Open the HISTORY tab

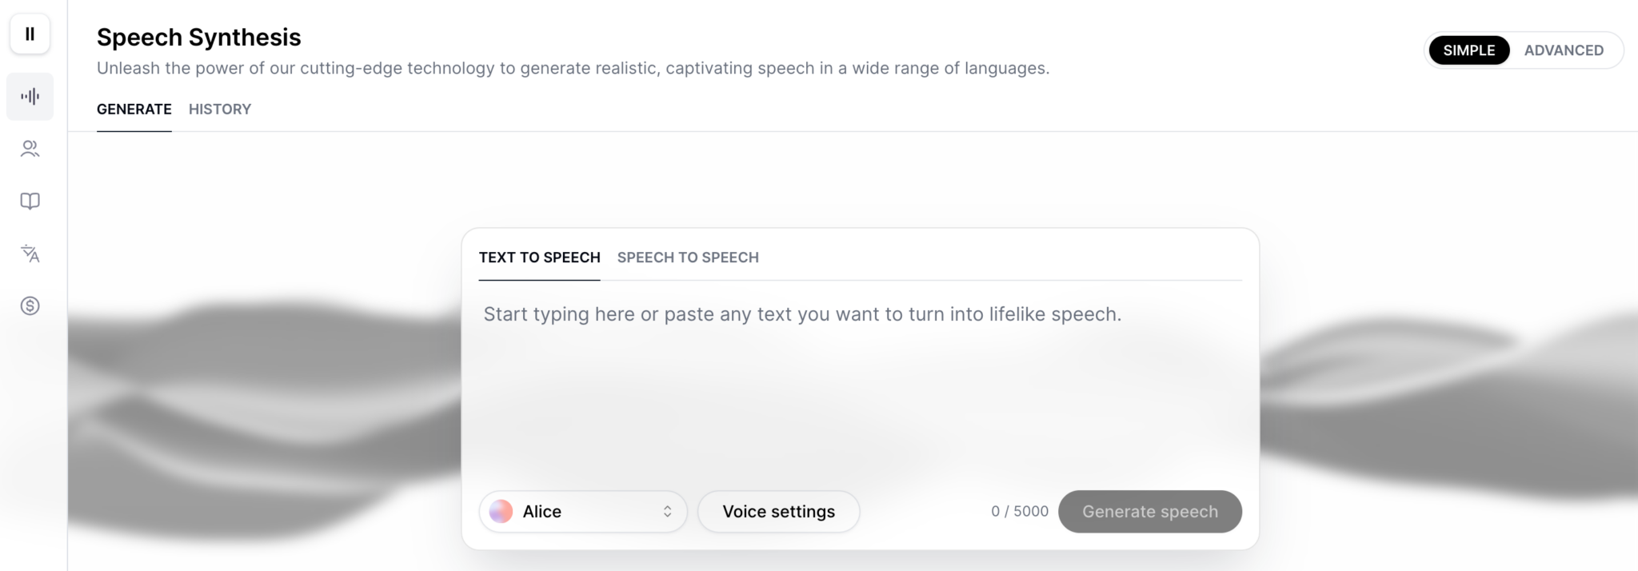[x=220, y=109]
